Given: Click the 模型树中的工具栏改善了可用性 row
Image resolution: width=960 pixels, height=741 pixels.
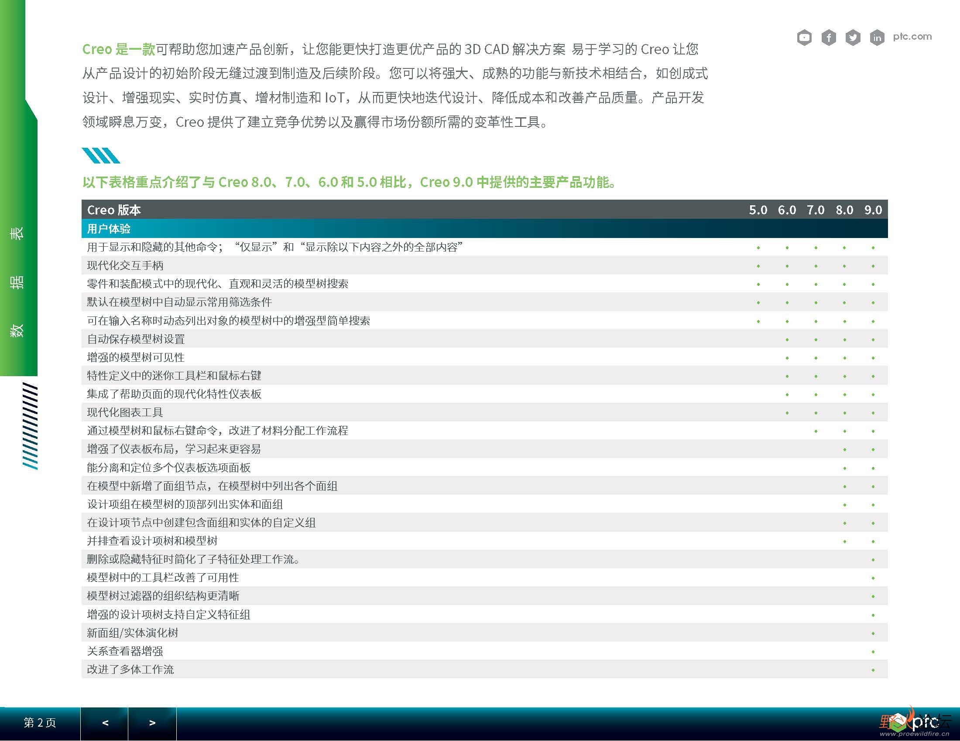Looking at the screenshot, I should [484, 578].
